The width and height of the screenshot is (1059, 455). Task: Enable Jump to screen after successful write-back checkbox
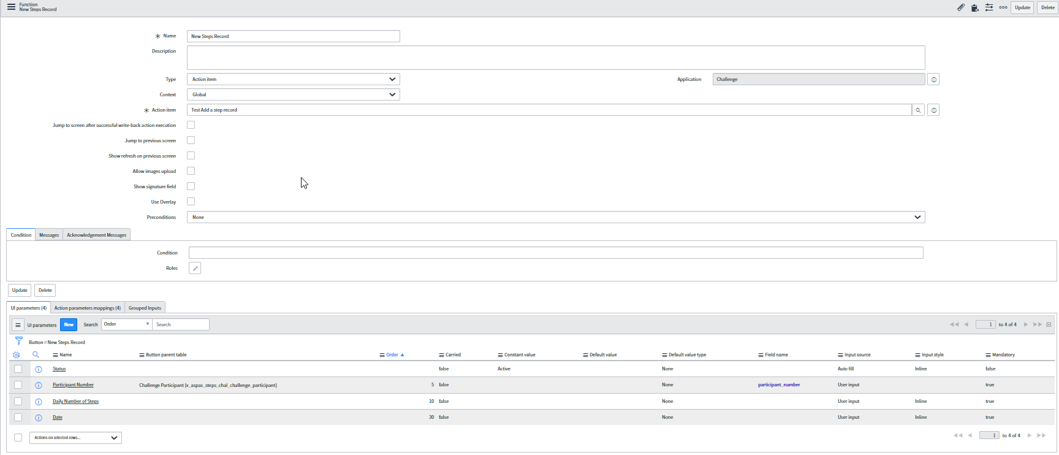191,125
